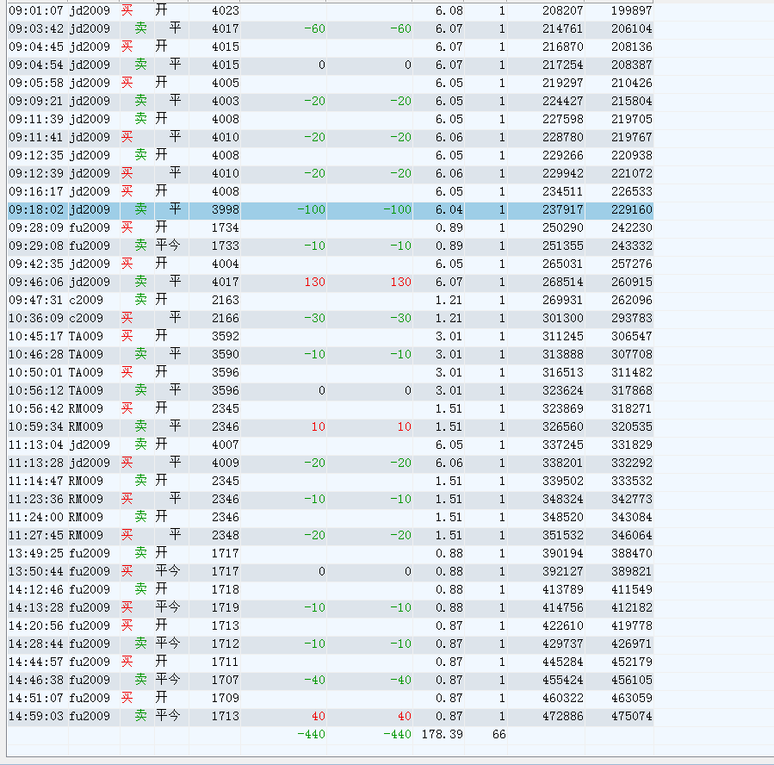Select the 09:16:17 buy open row
This screenshot has height=765, width=774.
pos(331,191)
